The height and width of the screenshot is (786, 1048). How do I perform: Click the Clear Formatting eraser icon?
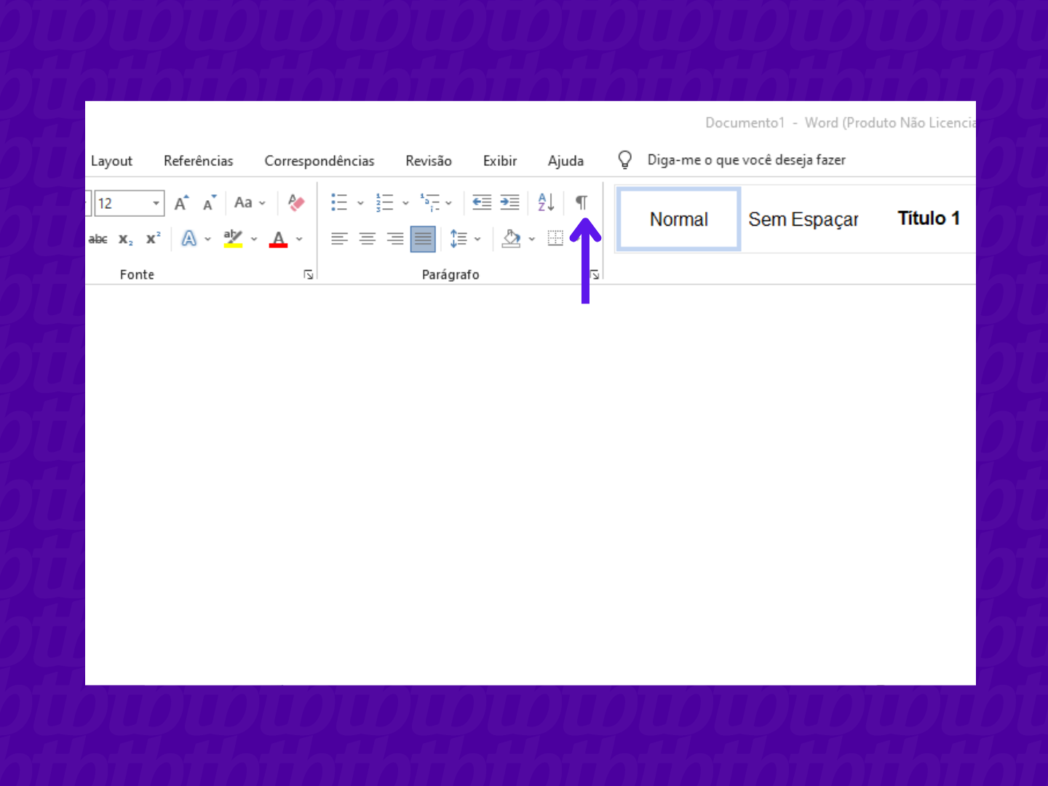(296, 202)
